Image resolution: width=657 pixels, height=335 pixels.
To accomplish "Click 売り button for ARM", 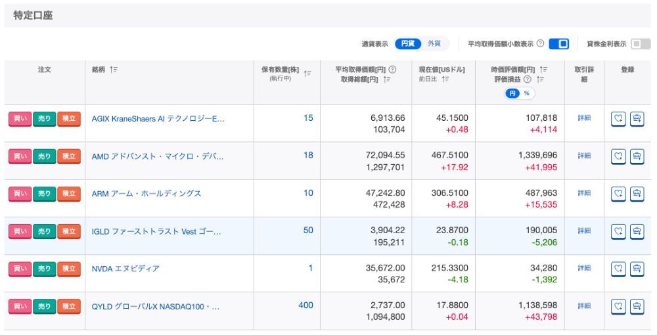I will pyautogui.click(x=45, y=194).
